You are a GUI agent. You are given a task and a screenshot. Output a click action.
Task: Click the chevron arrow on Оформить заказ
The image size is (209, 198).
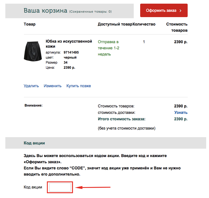[180, 11]
